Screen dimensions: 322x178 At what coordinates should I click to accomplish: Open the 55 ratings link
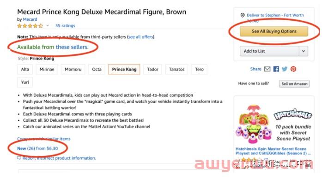(x=65, y=26)
